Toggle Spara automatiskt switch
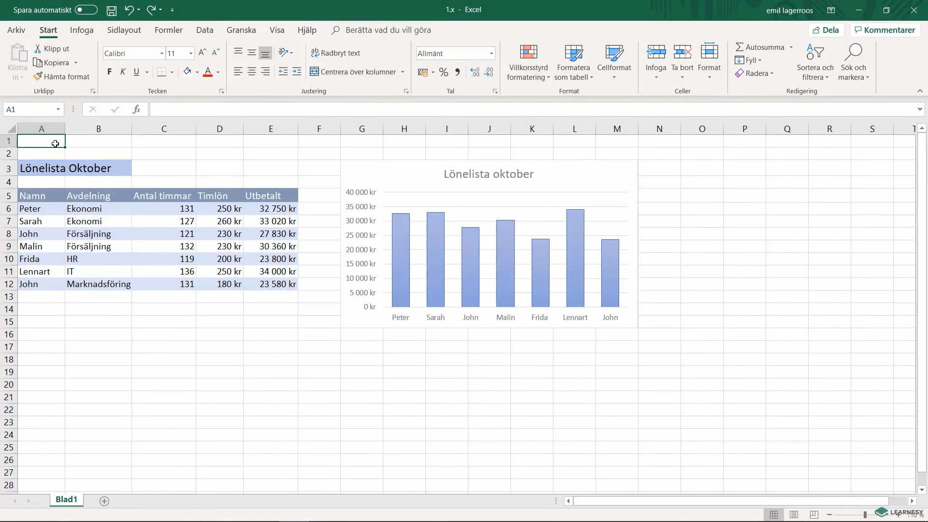The image size is (928, 522). click(86, 10)
